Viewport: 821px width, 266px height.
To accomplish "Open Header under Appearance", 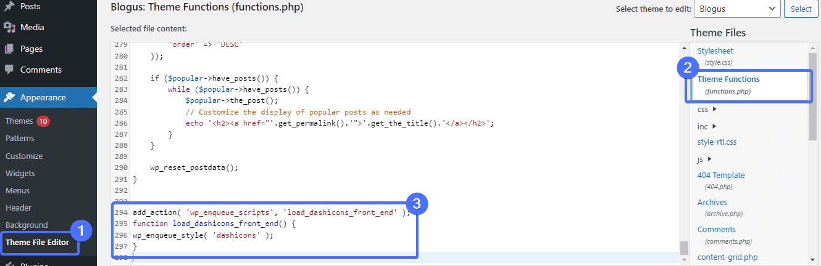I will [19, 208].
